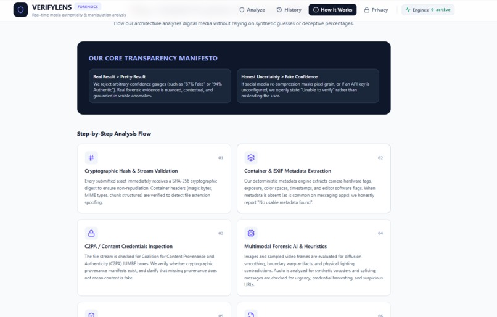This screenshot has height=317, width=497.
Task: Click the 'Container & EXIF Metadata Extraction' heading
Action: click(287, 171)
